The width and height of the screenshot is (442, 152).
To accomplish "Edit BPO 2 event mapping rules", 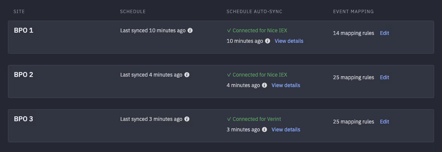I will tap(385, 77).
